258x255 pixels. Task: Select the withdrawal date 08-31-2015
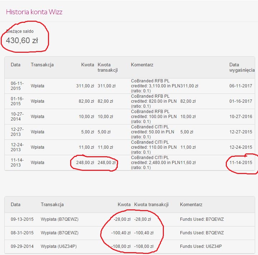pos(22,233)
